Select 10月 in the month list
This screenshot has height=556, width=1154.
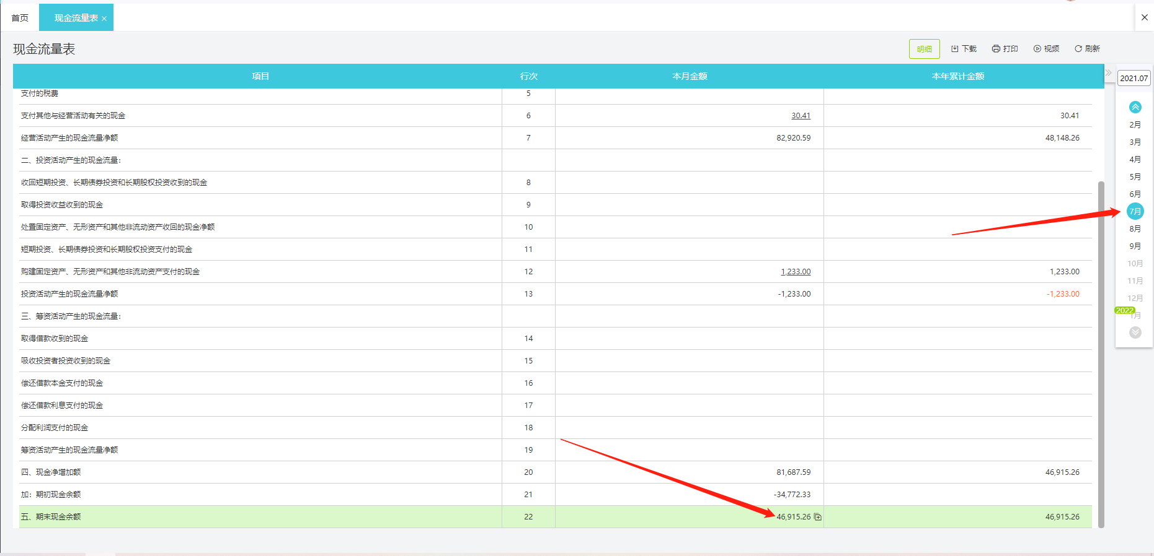(1135, 263)
